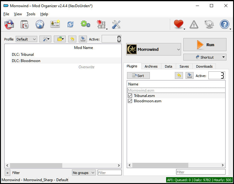Open the Notifications warning triangle icon

click(194, 24)
